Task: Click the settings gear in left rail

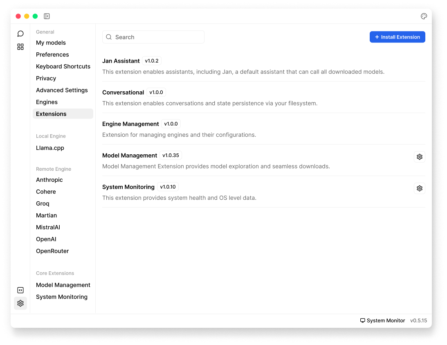Action: (20, 303)
